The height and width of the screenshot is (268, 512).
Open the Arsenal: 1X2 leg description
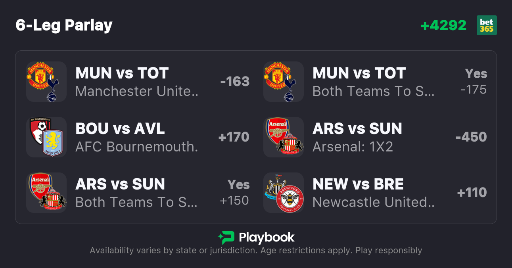[353, 147]
